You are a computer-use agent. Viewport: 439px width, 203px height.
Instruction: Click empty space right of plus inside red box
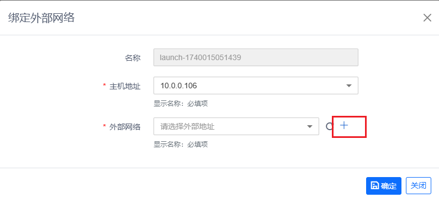point(357,126)
